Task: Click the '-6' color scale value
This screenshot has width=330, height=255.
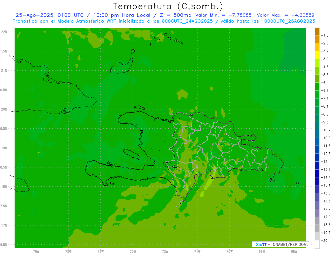Action: pos(323,83)
